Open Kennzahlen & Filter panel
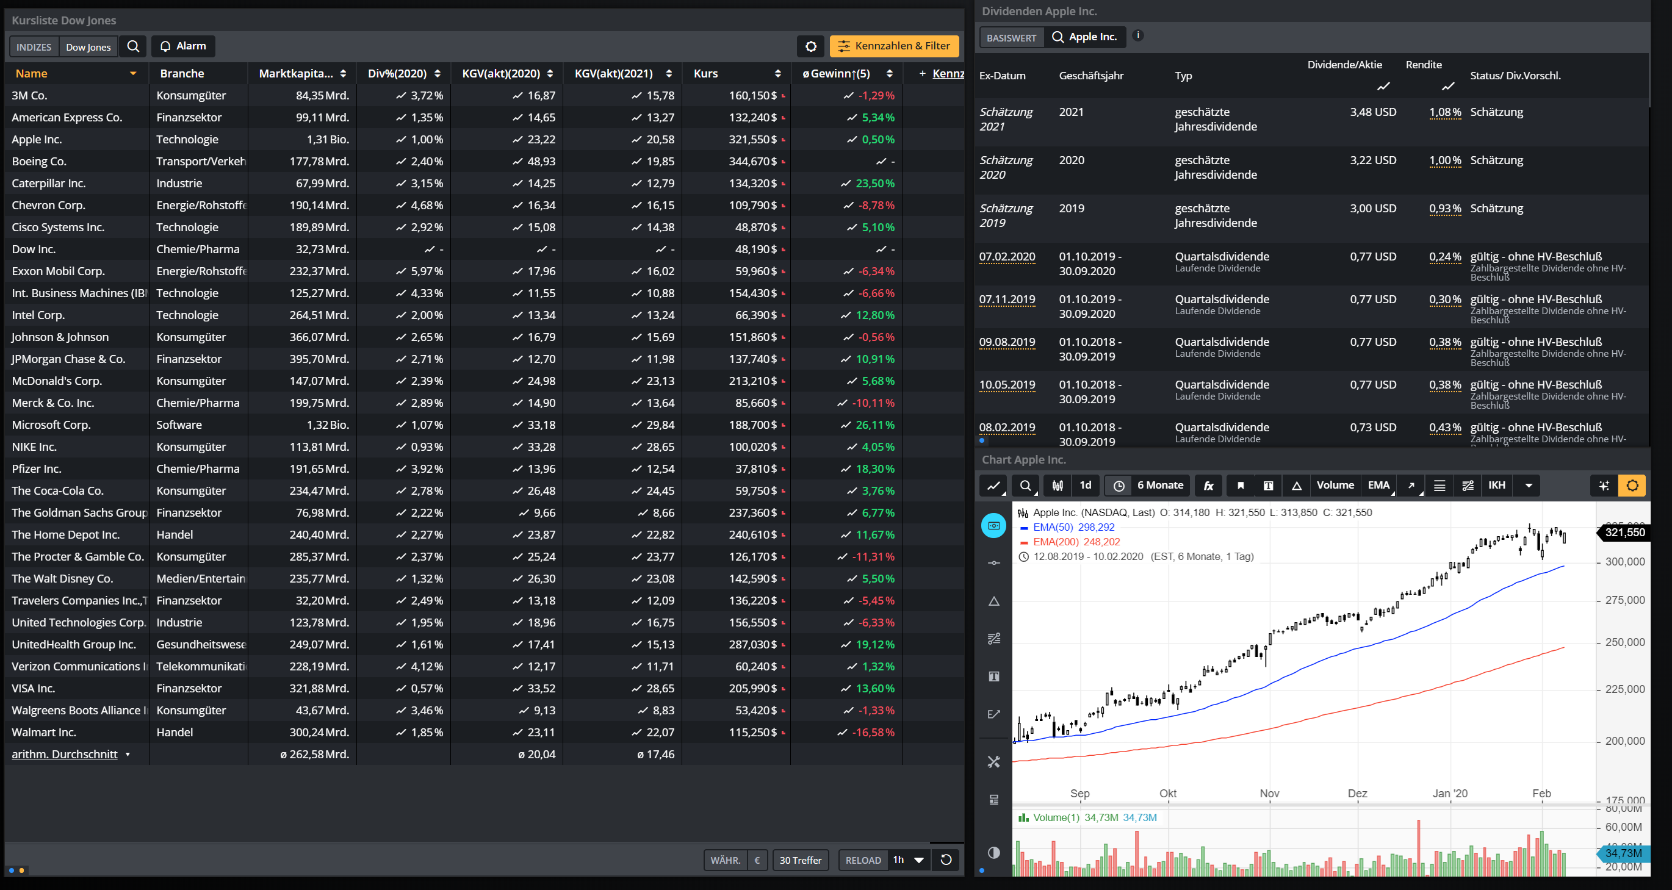The image size is (1672, 890). click(x=894, y=46)
